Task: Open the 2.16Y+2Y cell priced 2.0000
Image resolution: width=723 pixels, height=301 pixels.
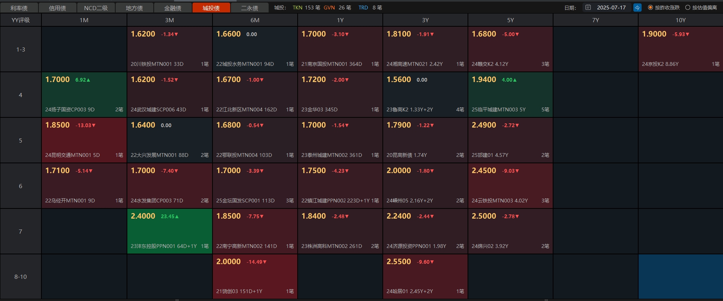Action: [425, 186]
